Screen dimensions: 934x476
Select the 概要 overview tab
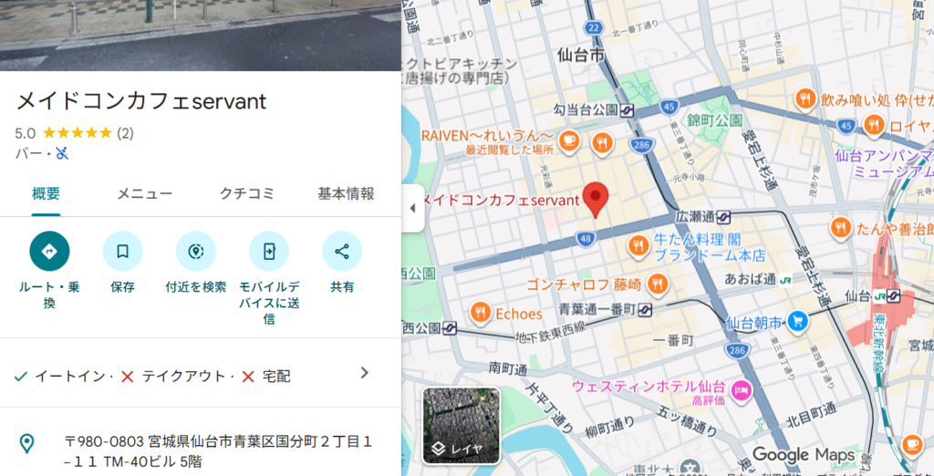(x=46, y=193)
